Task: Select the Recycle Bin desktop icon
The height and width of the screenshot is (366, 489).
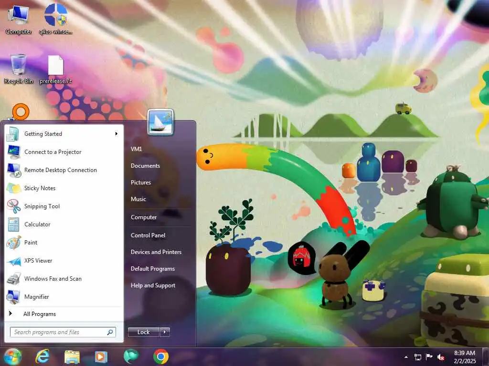Action: click(19, 69)
